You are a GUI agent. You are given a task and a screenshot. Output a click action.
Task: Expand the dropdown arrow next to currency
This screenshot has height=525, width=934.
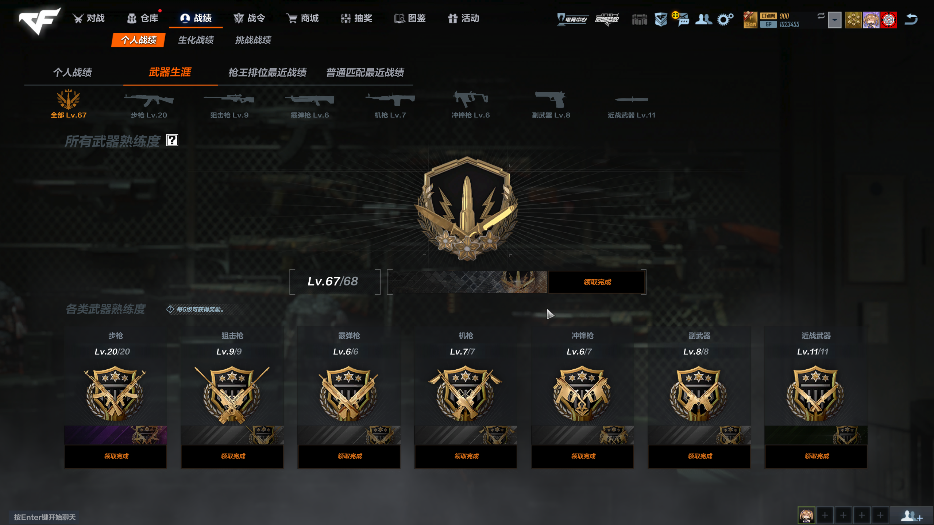834,20
